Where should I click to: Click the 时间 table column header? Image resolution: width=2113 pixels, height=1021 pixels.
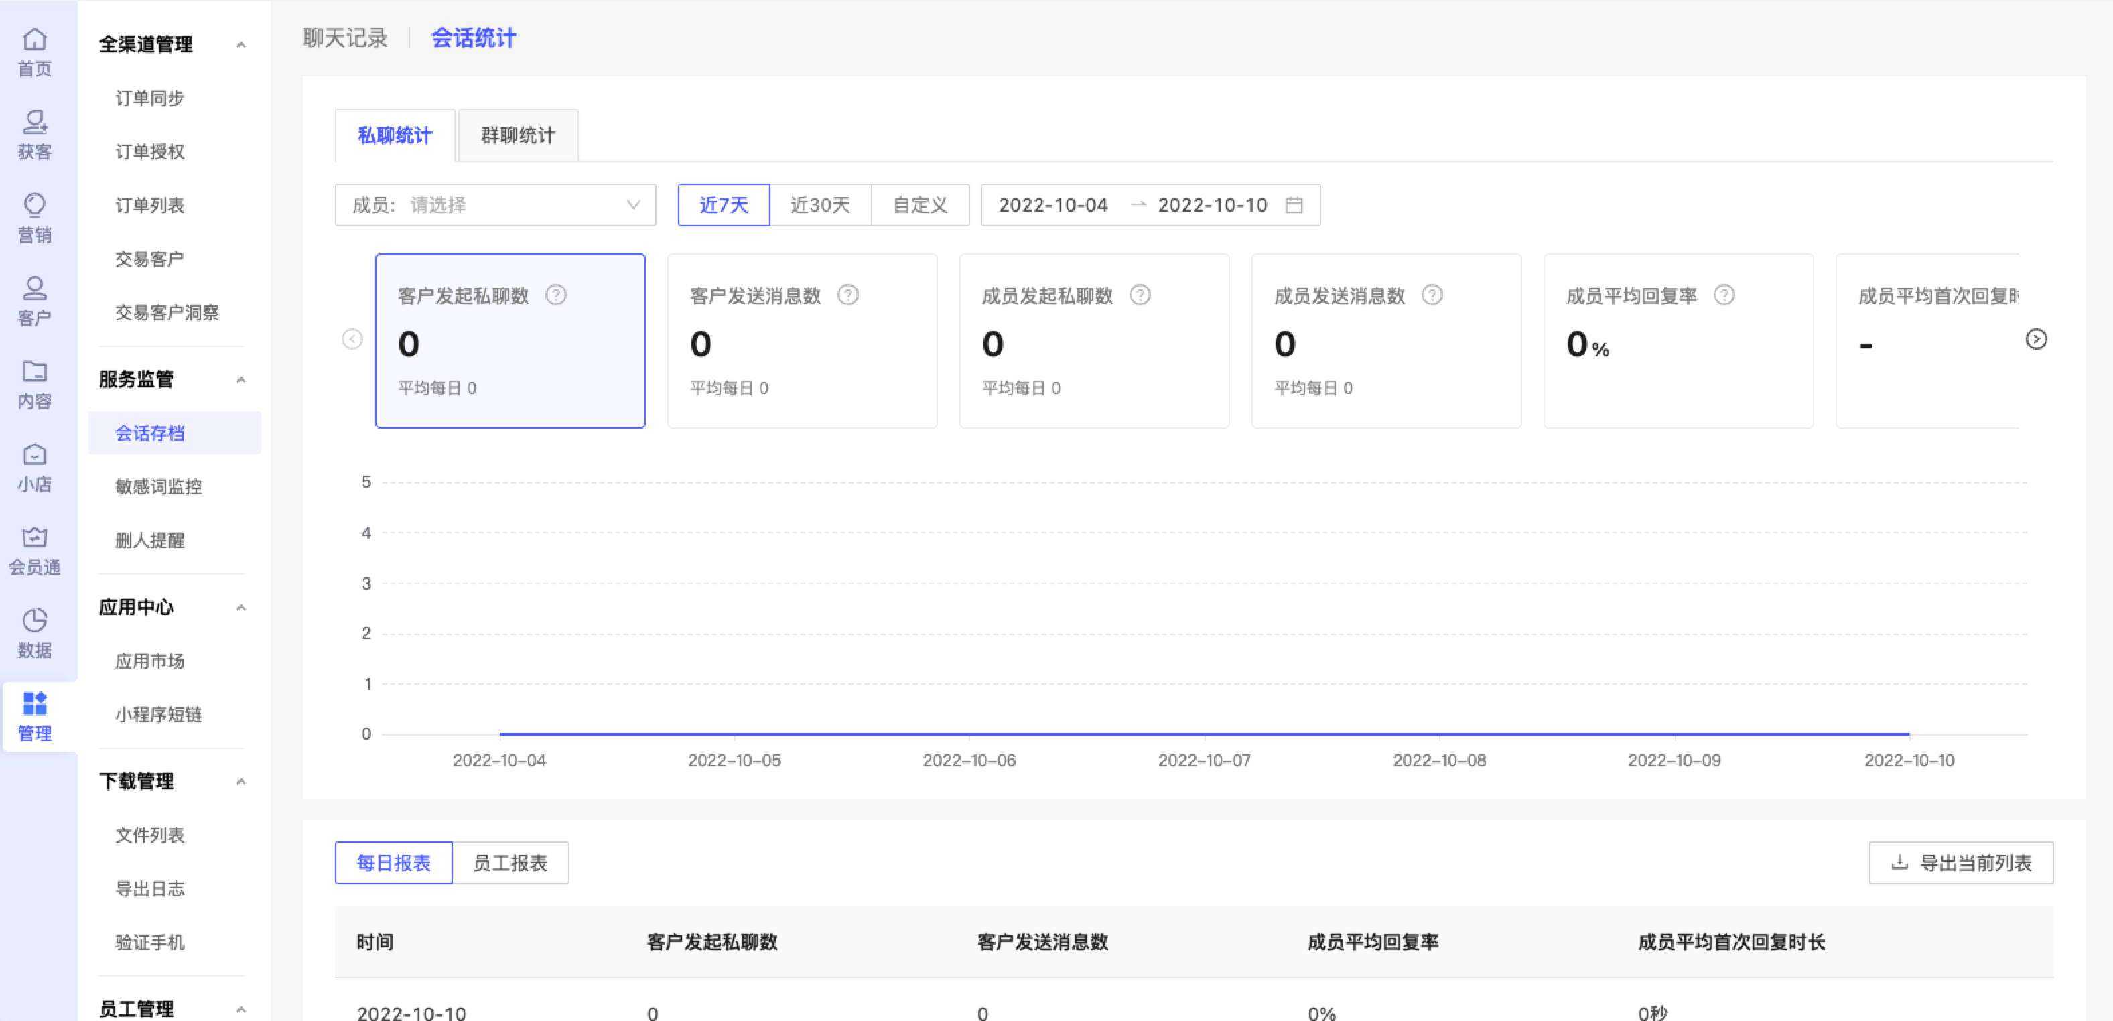[375, 942]
